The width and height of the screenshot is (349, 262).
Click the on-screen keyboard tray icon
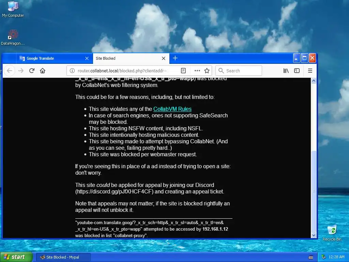click(x=311, y=257)
